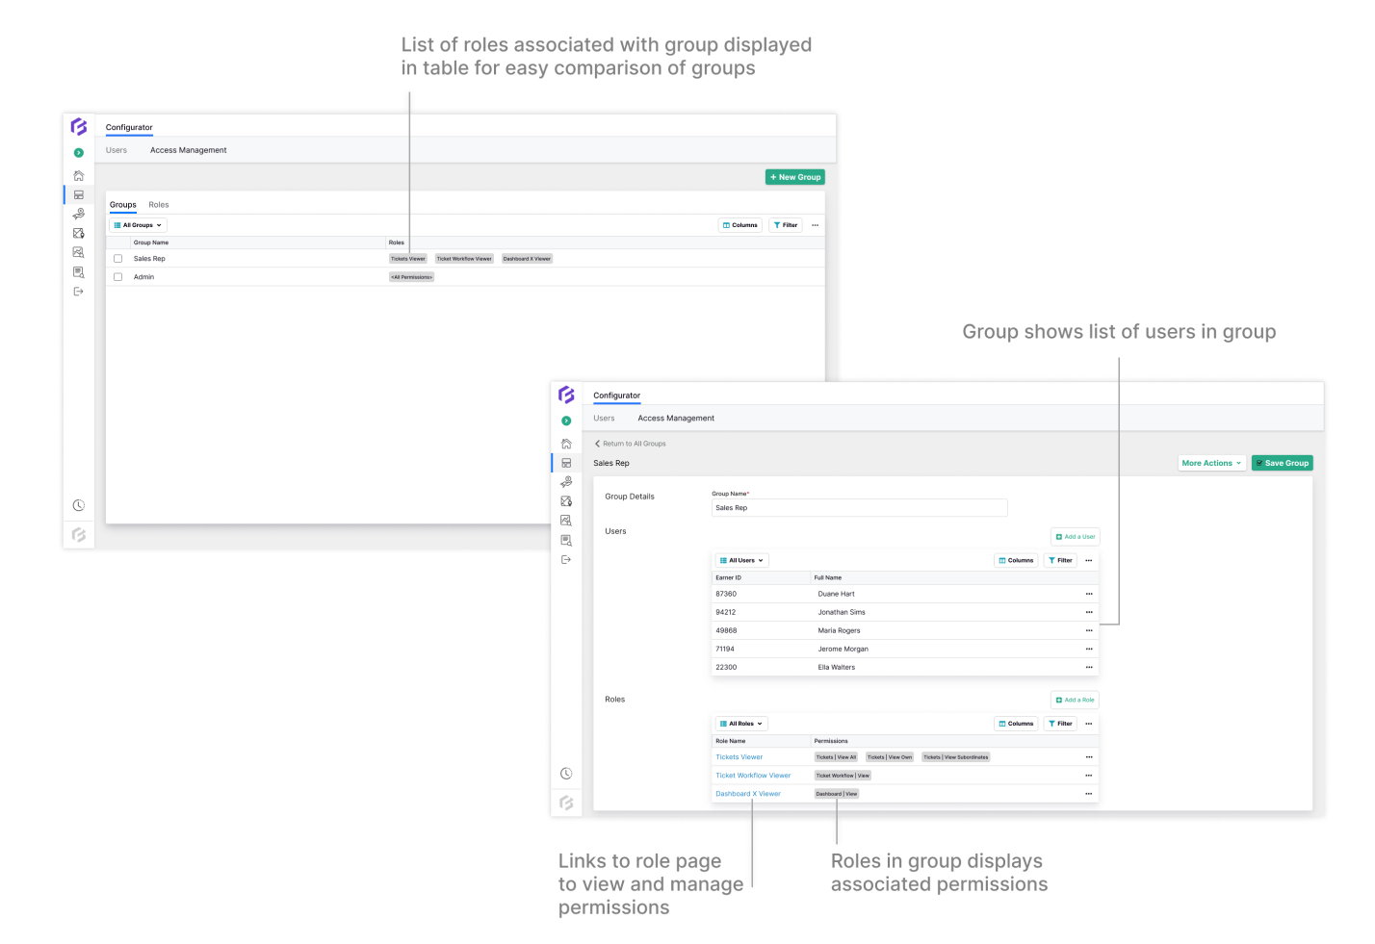Click the Add a User button
The image size is (1375, 944).
(1076, 537)
